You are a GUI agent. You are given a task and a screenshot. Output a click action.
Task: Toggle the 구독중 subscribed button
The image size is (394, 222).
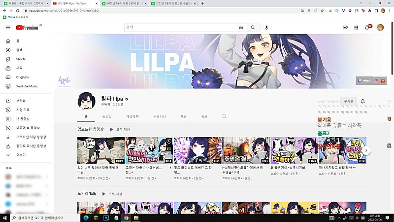pyautogui.click(x=349, y=101)
